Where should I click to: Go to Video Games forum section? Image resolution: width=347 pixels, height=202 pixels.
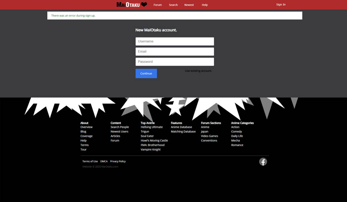coord(209,136)
